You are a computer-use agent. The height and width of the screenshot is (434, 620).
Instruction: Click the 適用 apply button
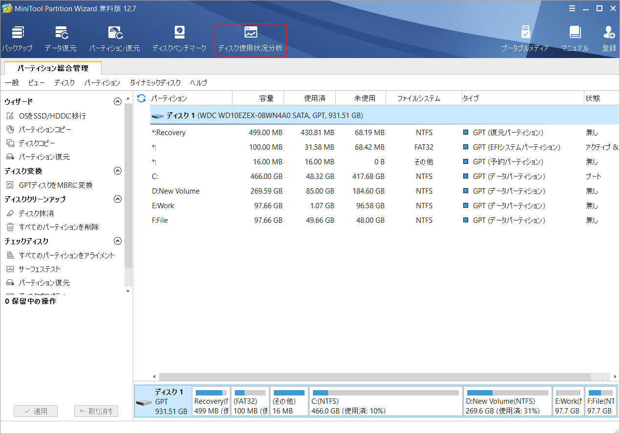click(x=35, y=411)
